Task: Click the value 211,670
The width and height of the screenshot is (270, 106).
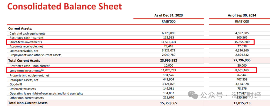Action: (x=168, y=98)
